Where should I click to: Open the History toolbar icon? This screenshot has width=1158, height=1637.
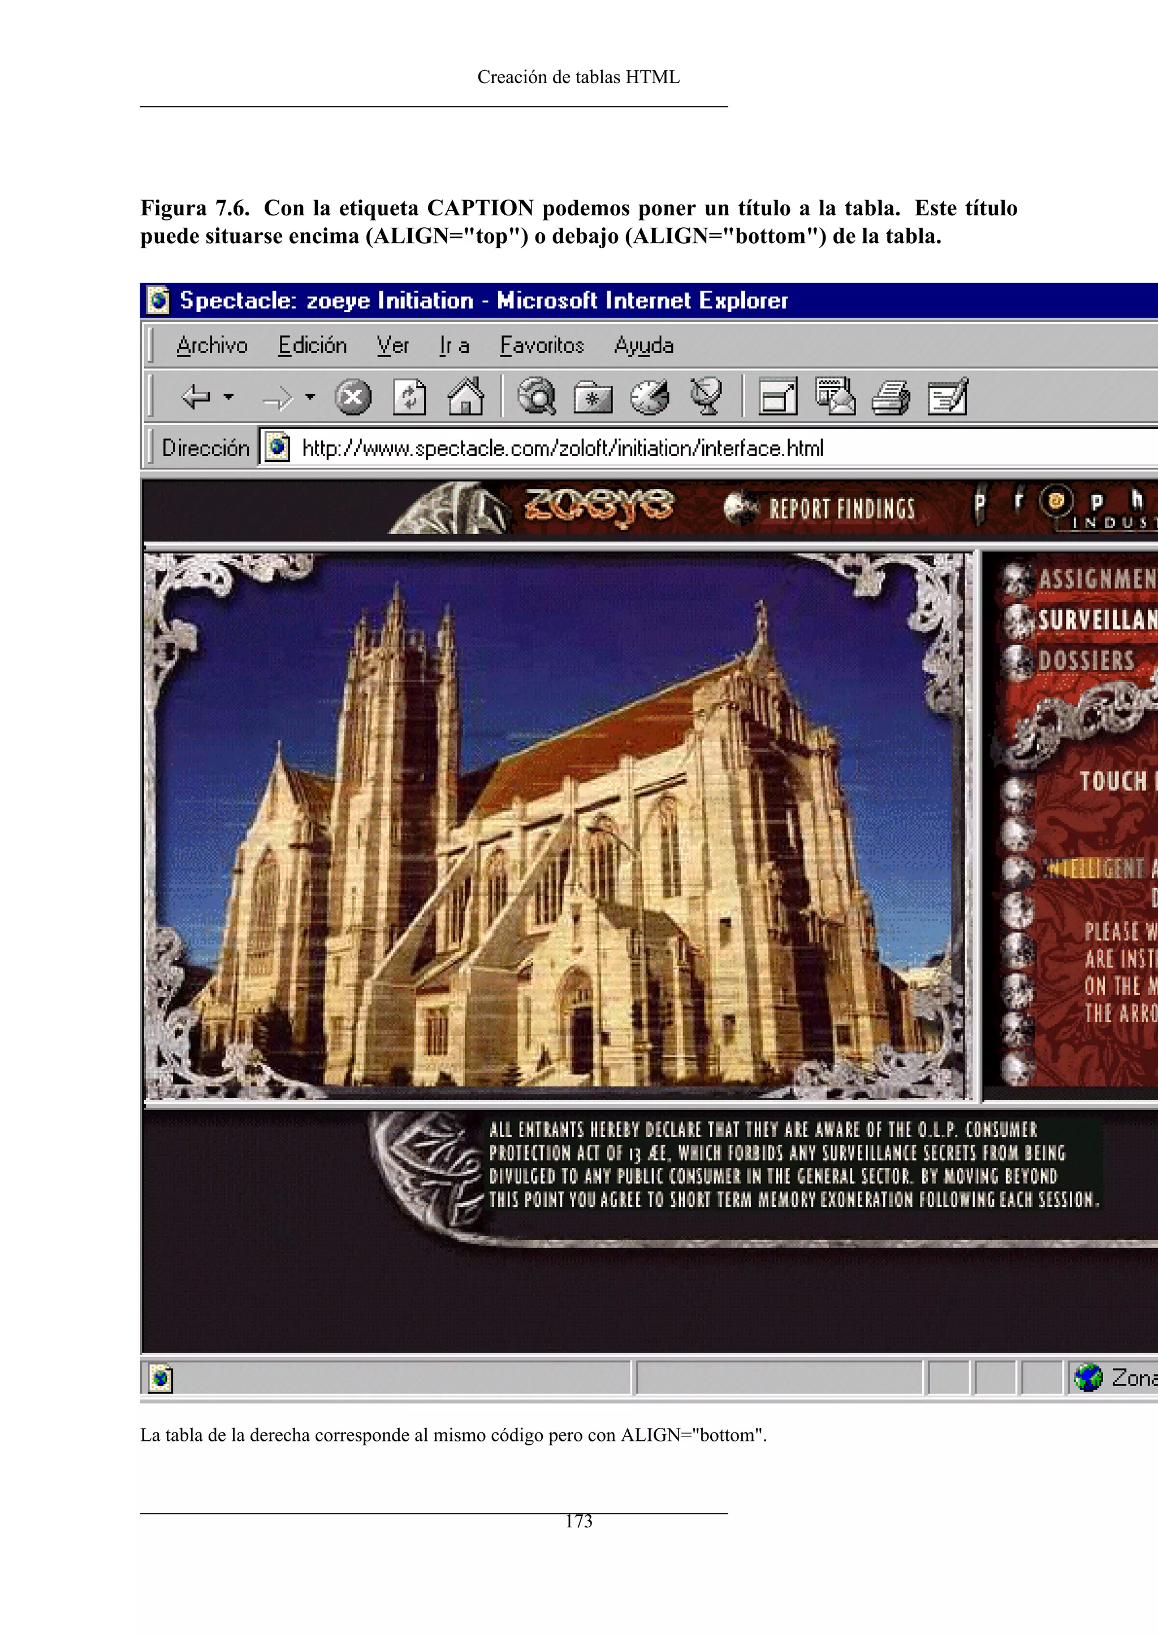tap(650, 397)
